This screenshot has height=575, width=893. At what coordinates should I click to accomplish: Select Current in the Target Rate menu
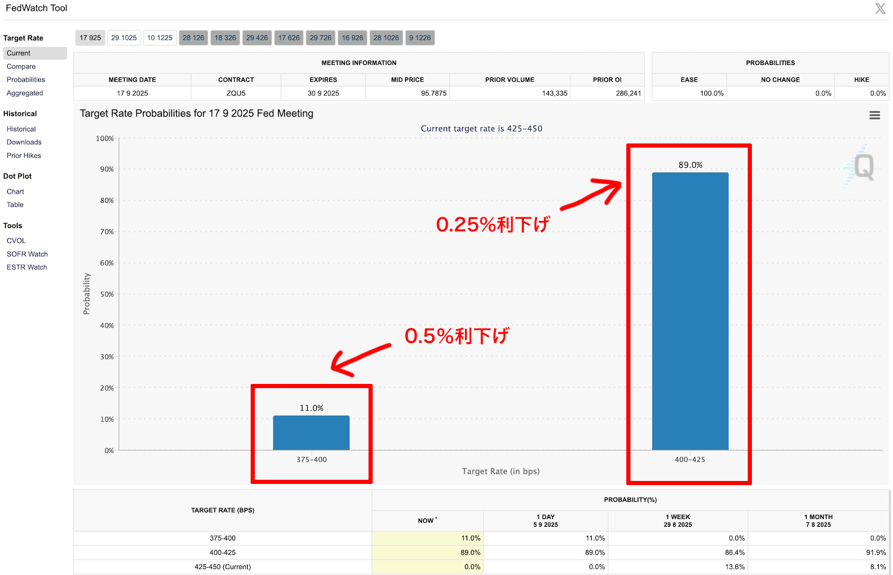pyautogui.click(x=18, y=54)
